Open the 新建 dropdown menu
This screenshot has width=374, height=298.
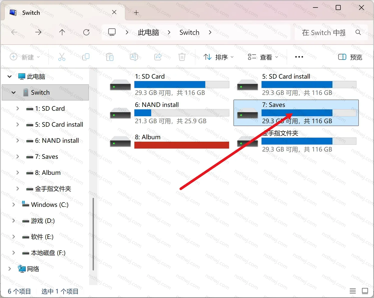coord(25,57)
